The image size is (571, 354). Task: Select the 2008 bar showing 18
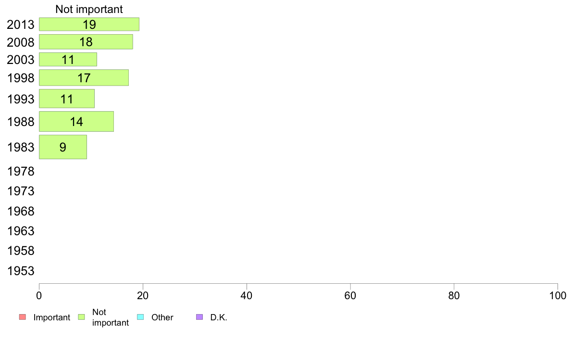coord(86,42)
